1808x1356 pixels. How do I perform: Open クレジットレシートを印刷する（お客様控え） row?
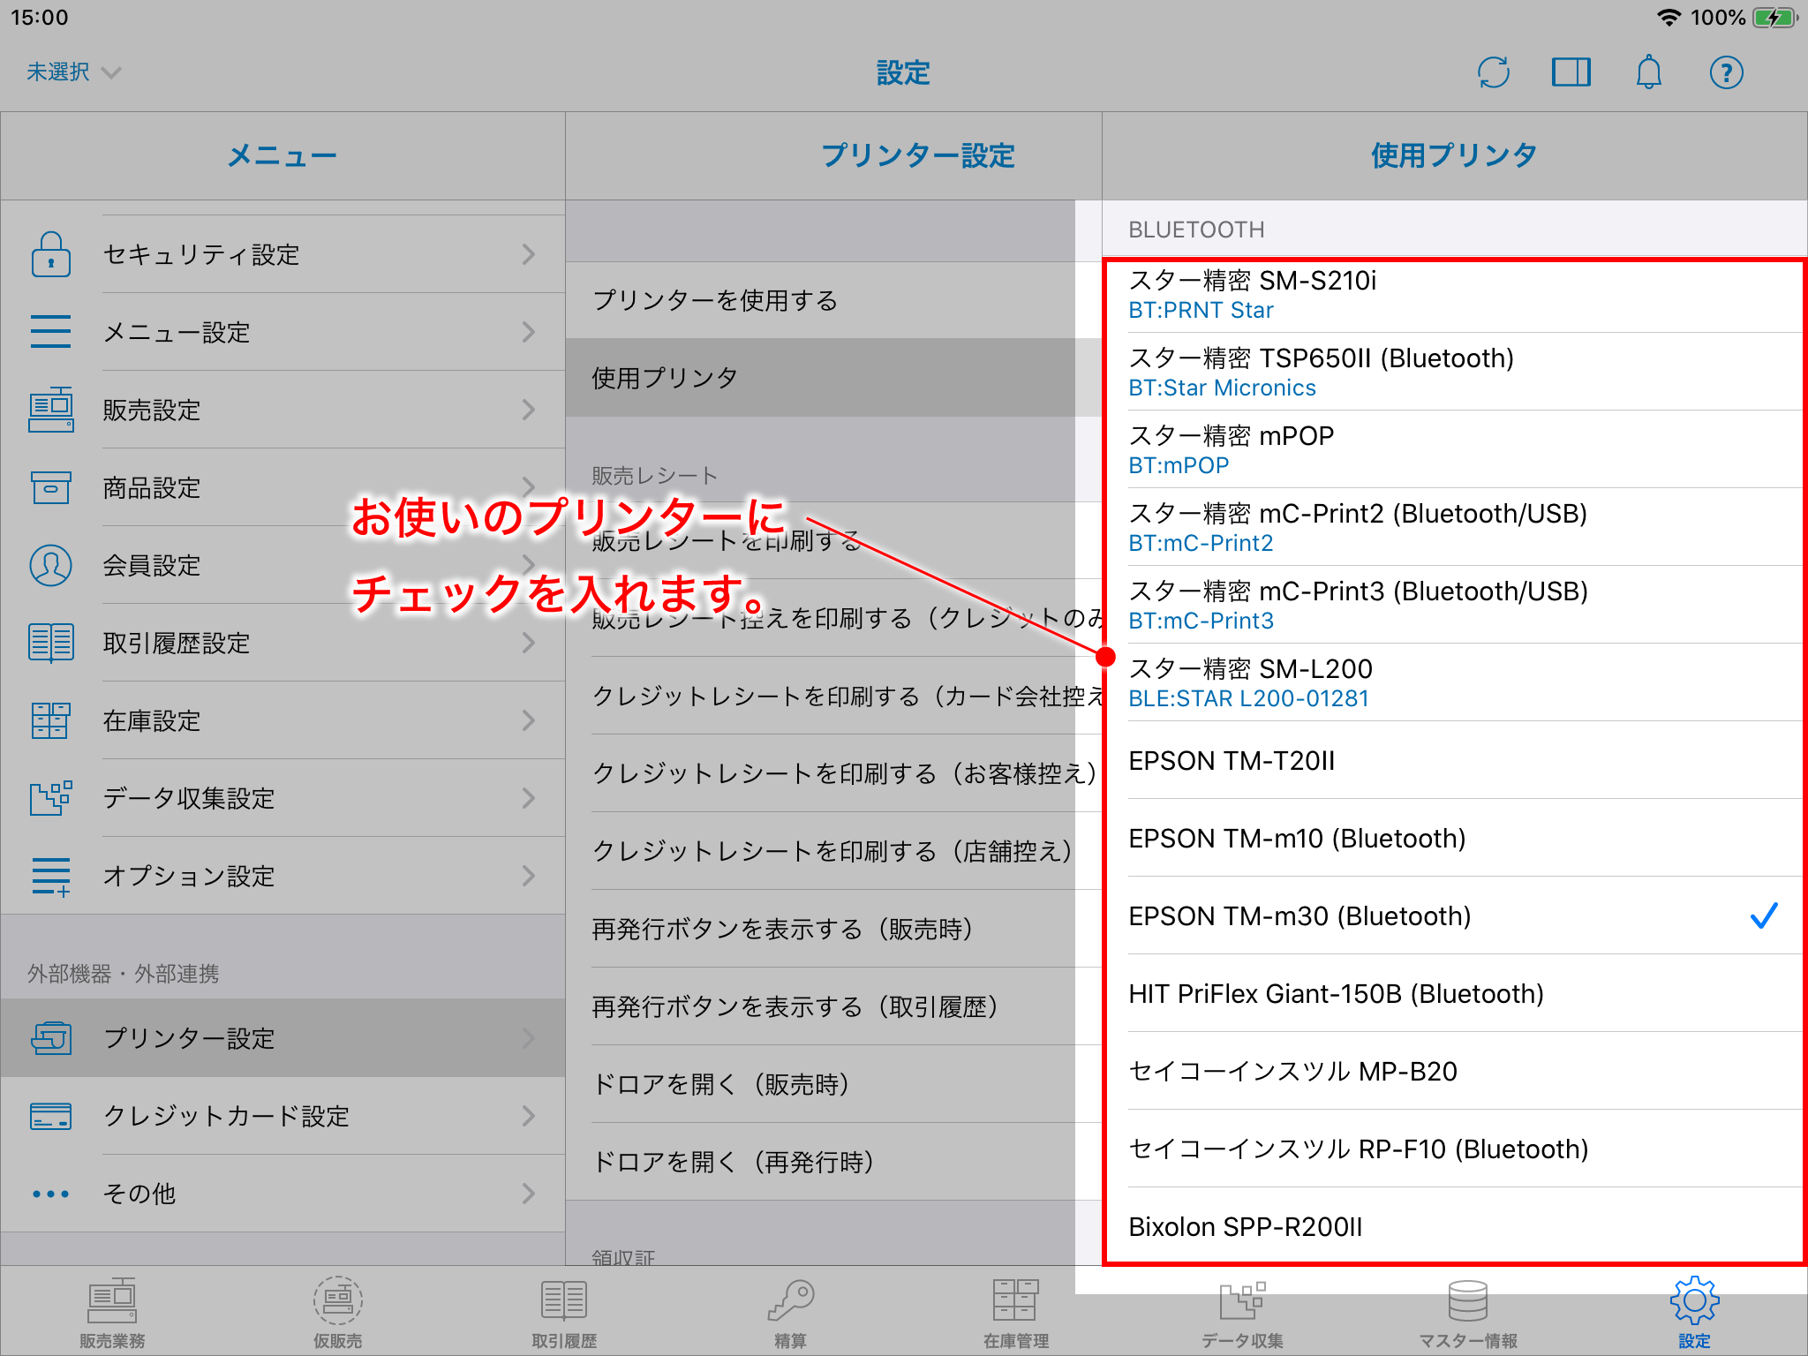pos(833,773)
